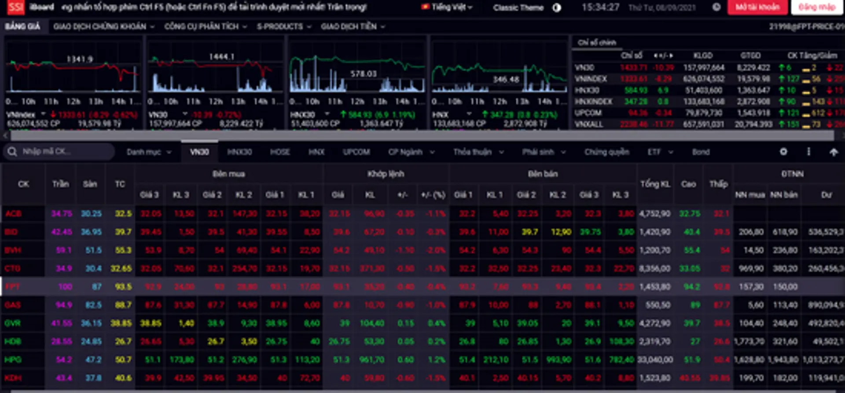
Task: Click the search magnifier icon
Action: (12, 152)
